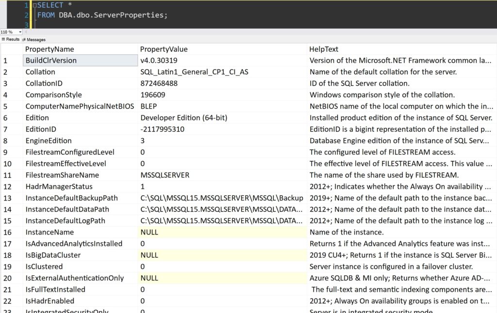Click help text 'The configured level of FILESTREAM access.'
The height and width of the screenshot is (313, 497).
[x=382, y=152]
